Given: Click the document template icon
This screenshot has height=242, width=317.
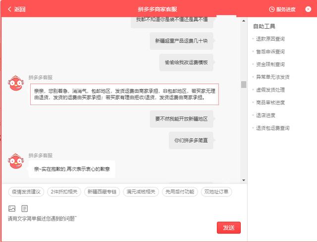Looking at the screenshot, I should click(x=24, y=208).
